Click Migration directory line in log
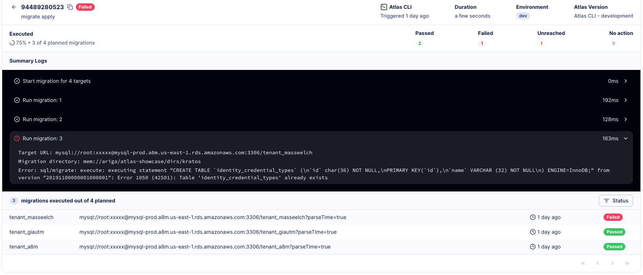 [x=109, y=161]
